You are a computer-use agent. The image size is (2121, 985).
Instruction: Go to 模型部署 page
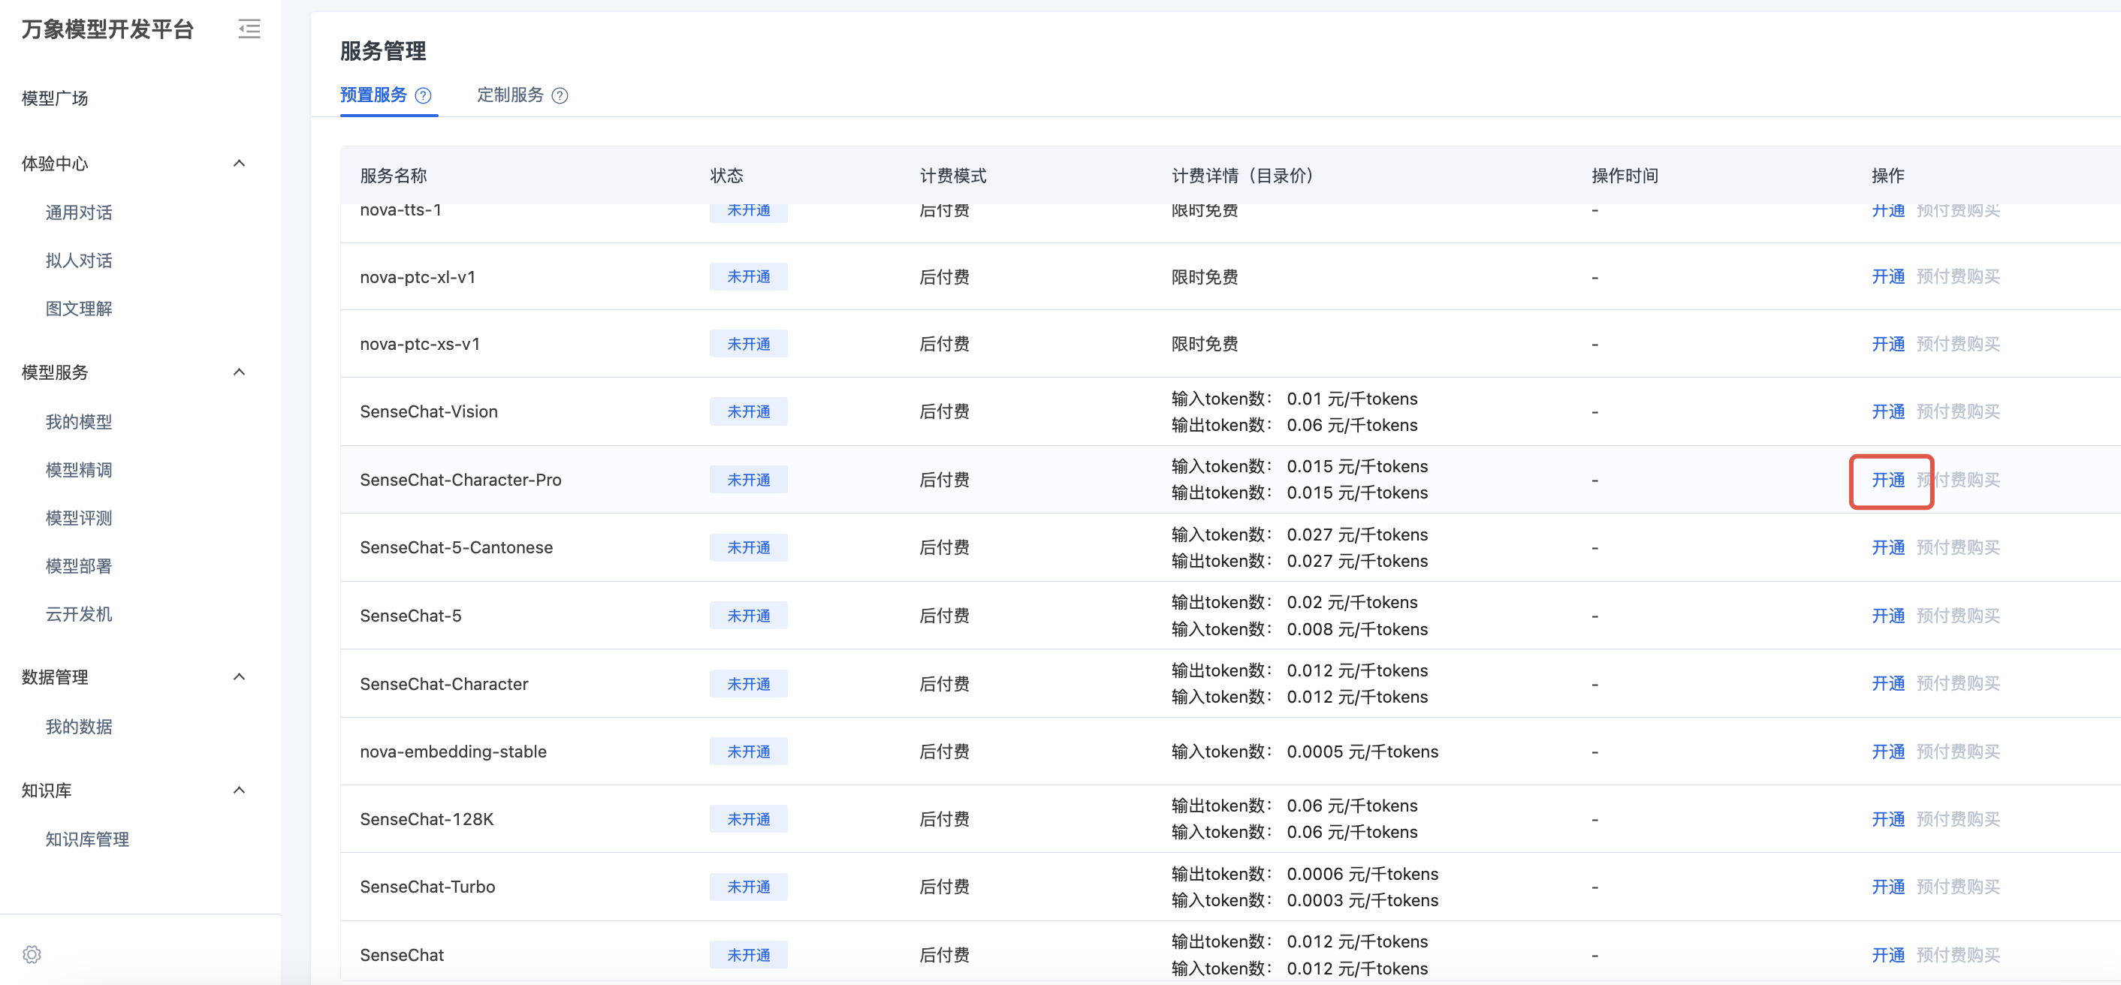pos(79,566)
